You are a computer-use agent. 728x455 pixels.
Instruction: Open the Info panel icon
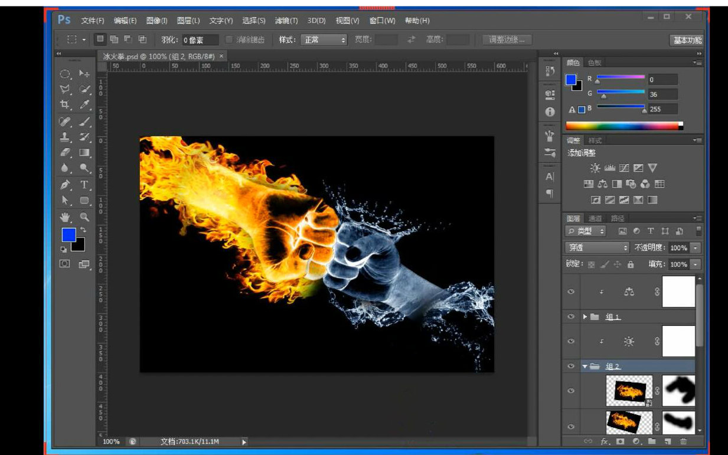pos(550,112)
